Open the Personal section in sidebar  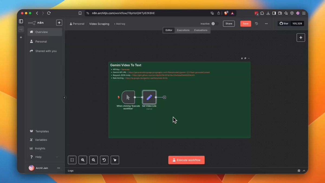click(x=45, y=41)
